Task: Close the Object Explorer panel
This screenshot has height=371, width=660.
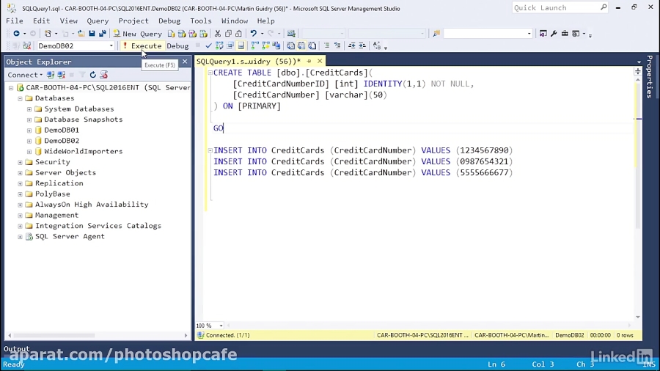Action: click(x=185, y=62)
